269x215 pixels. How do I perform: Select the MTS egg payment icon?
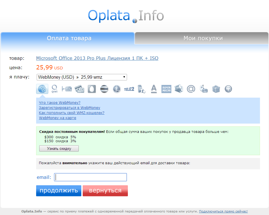point(92,89)
